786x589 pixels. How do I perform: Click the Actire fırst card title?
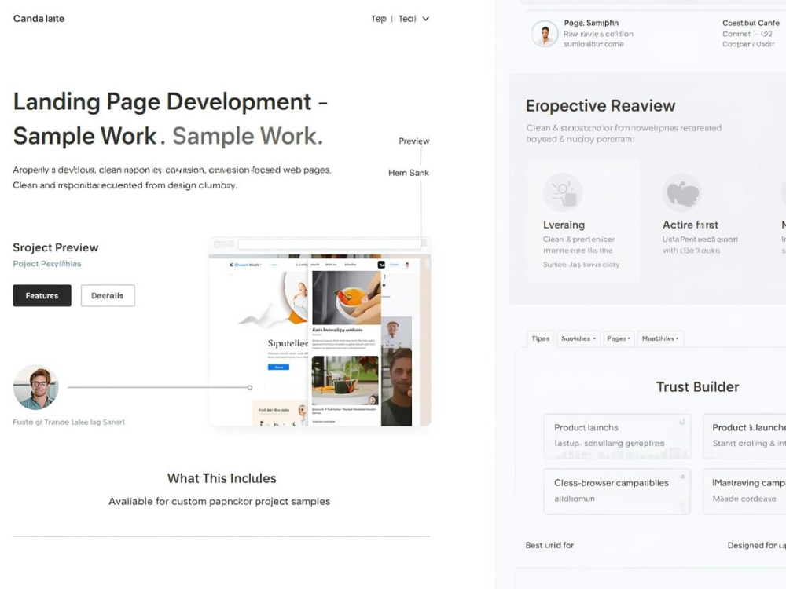690,225
